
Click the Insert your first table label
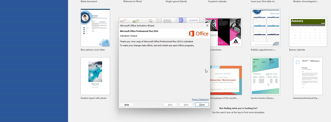tap(263, 1)
